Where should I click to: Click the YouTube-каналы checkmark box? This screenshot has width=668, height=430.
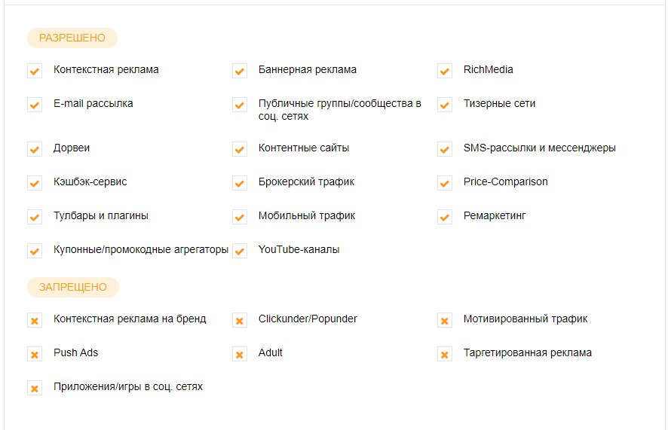point(240,251)
